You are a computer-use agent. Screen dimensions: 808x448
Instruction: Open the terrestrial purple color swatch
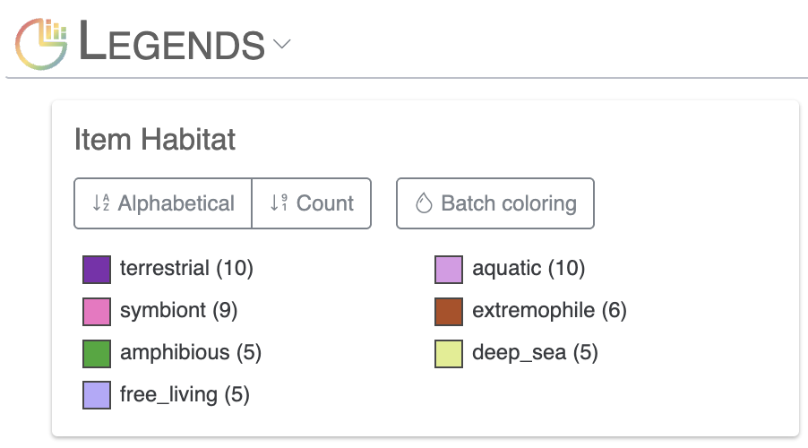(x=97, y=268)
